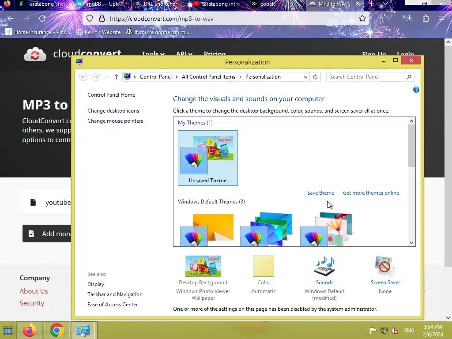Viewport: 452px width, 339px height.
Task: Bookmark this page with the star icon
Action: 362,19
